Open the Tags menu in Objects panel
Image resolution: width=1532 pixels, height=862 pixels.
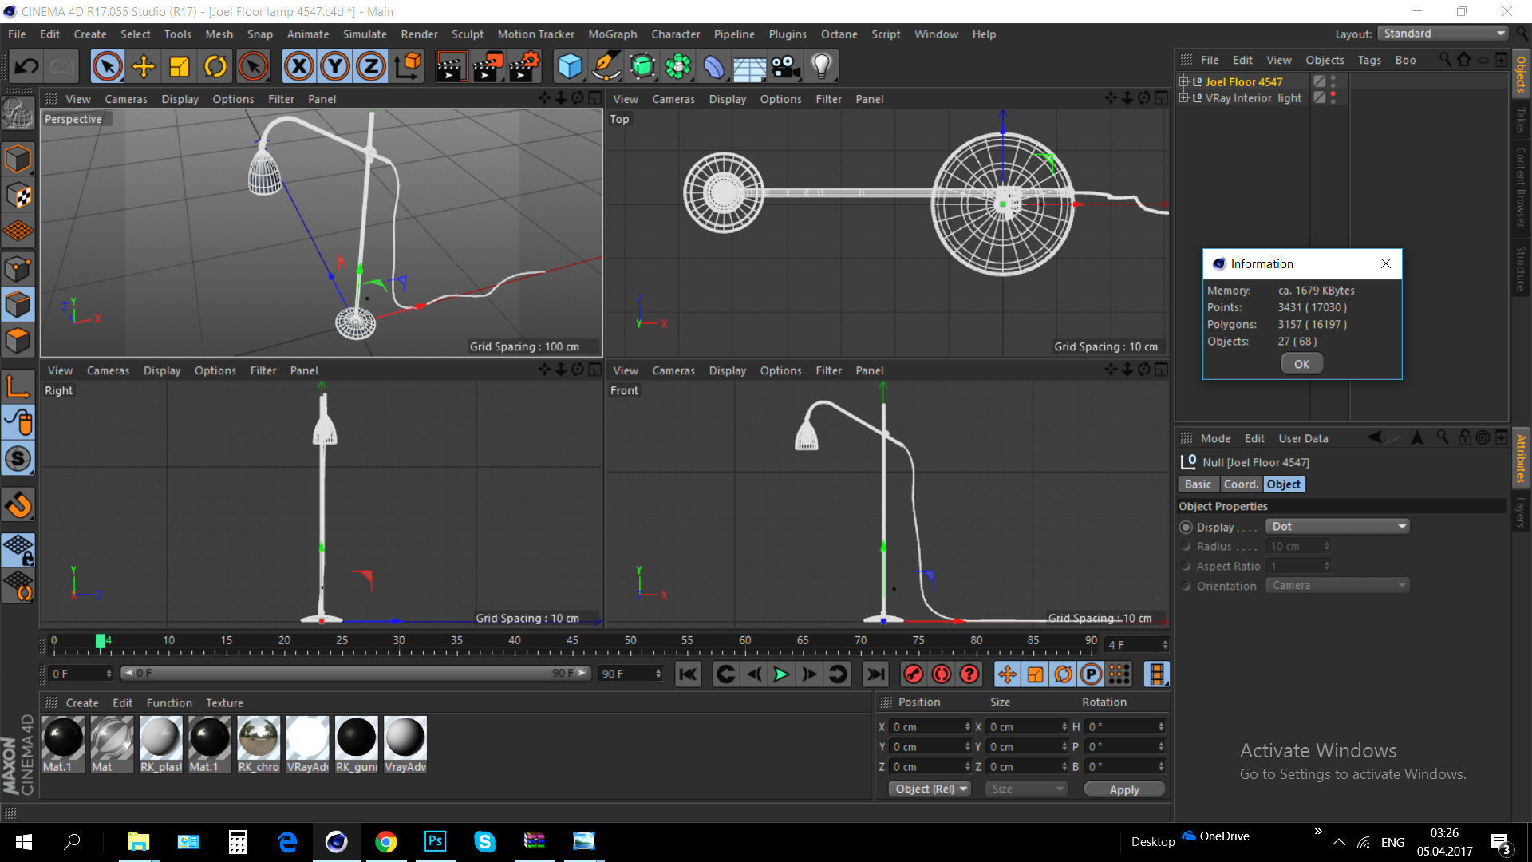tap(1369, 60)
